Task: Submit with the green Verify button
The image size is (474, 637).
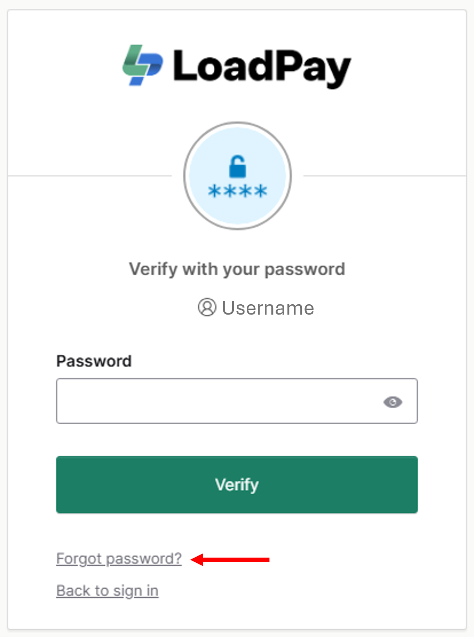Action: coord(237,485)
